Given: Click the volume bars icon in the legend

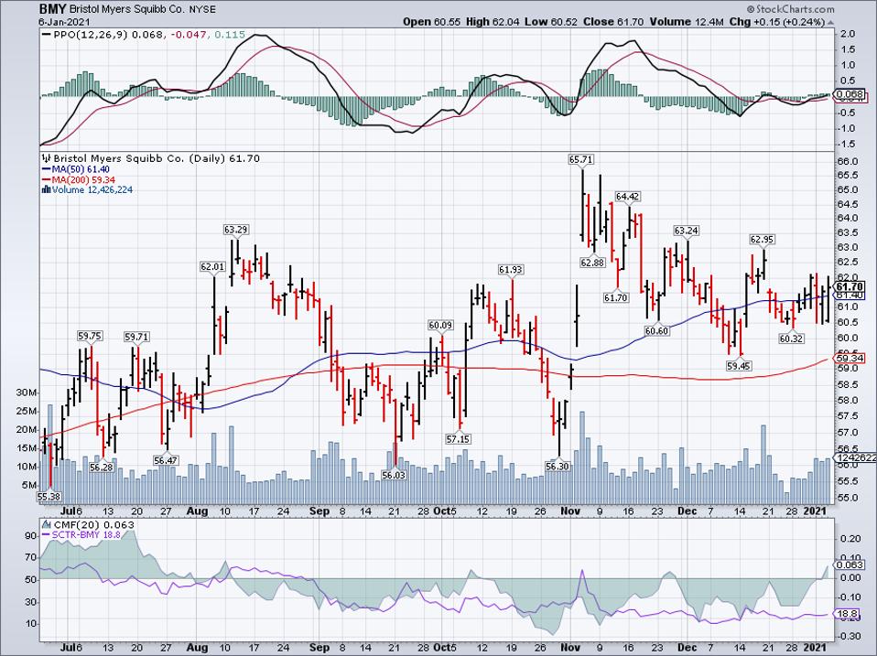Looking at the screenshot, I should tap(47, 190).
